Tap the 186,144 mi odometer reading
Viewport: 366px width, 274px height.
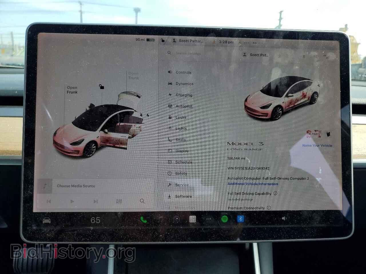point(236,158)
